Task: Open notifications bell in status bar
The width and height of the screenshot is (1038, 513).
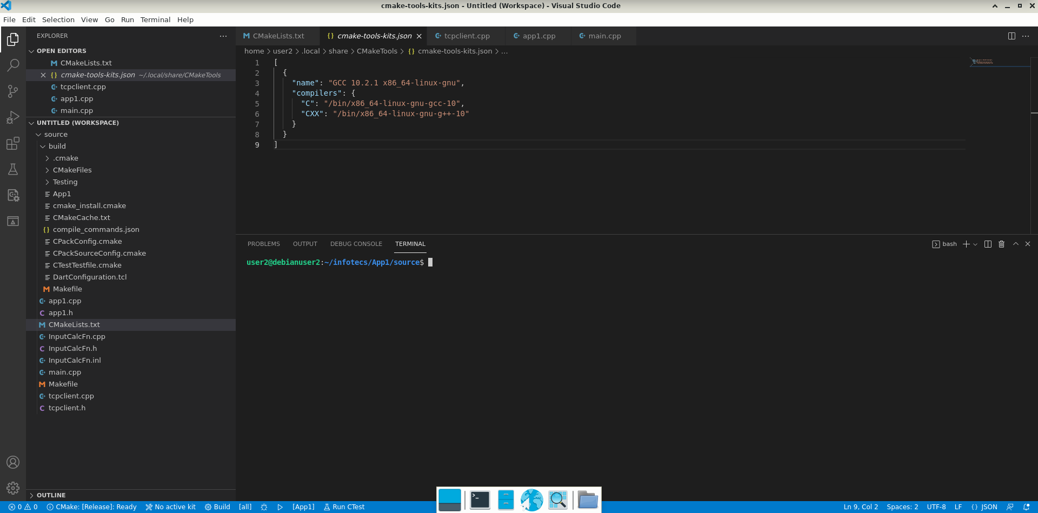Action: pos(1027,507)
